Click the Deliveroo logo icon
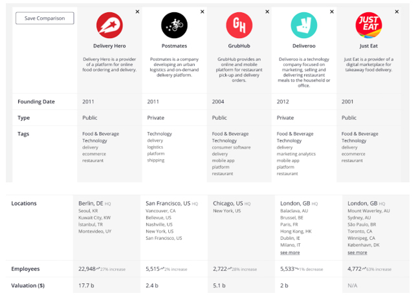This screenshot has height=302, width=416. click(x=303, y=26)
